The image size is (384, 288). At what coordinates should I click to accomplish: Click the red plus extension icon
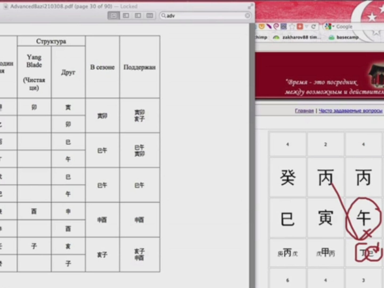300,26
